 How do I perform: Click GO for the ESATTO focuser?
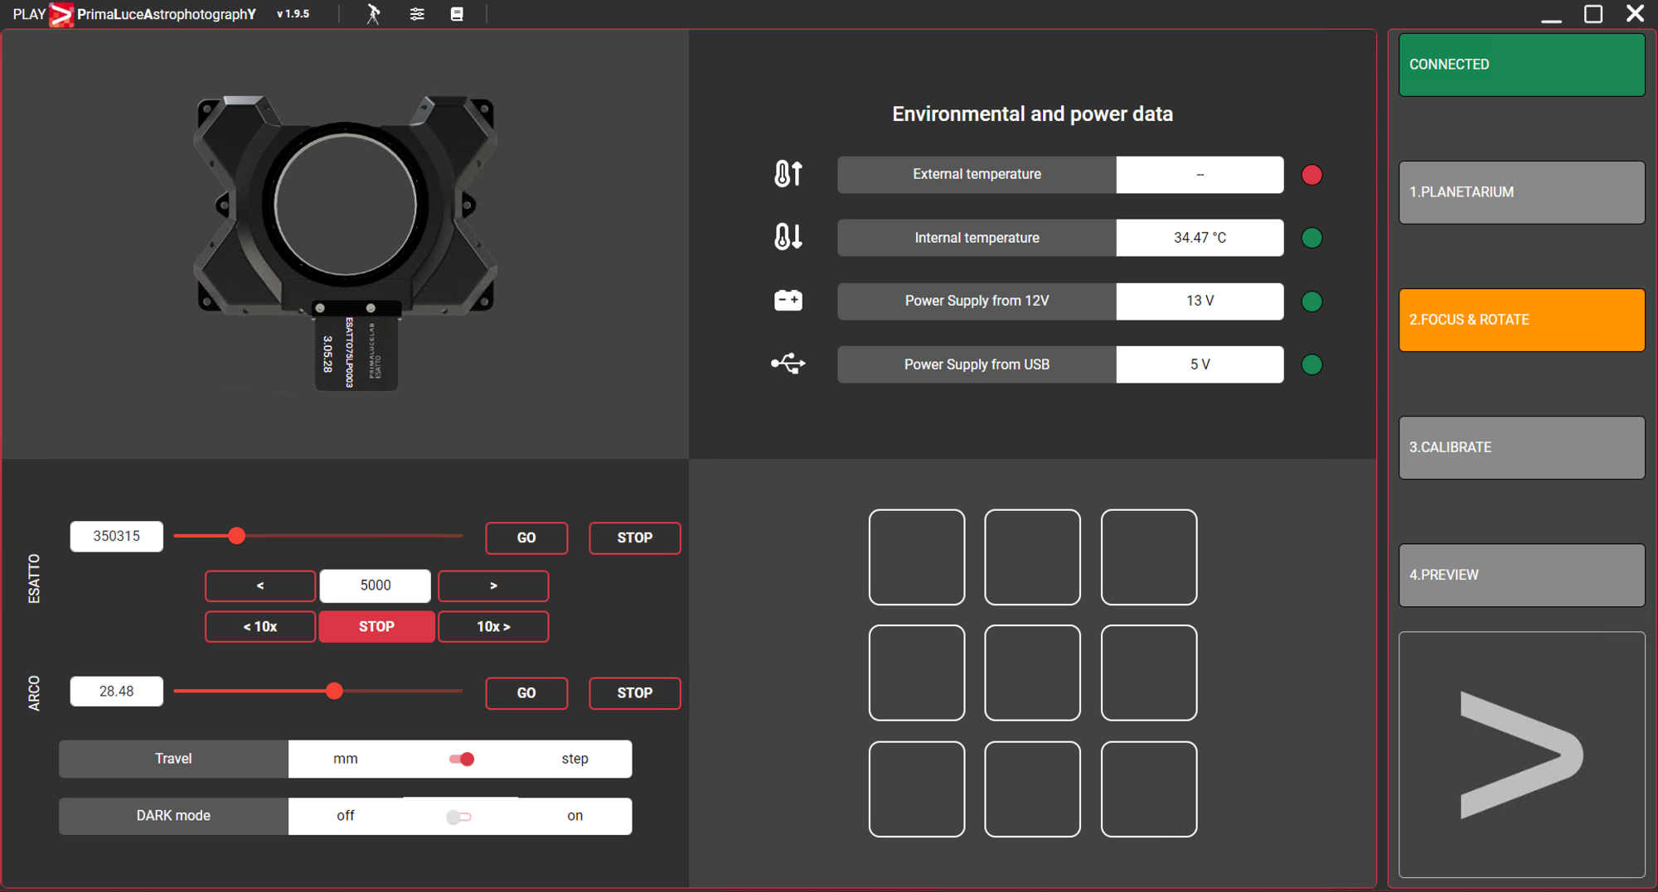[526, 538]
